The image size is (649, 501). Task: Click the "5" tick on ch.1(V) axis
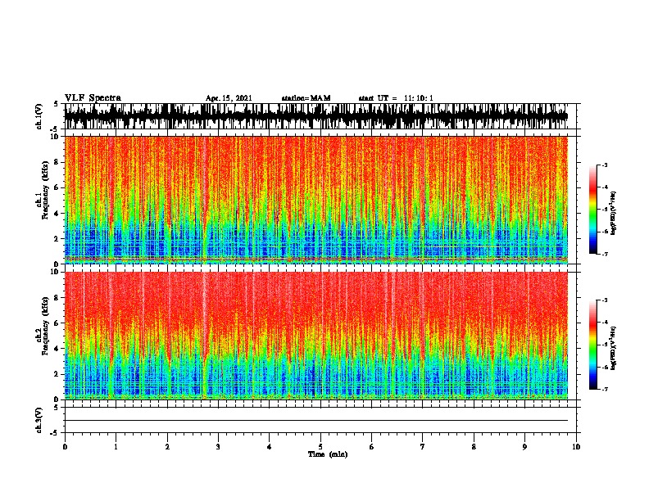pyautogui.click(x=56, y=104)
